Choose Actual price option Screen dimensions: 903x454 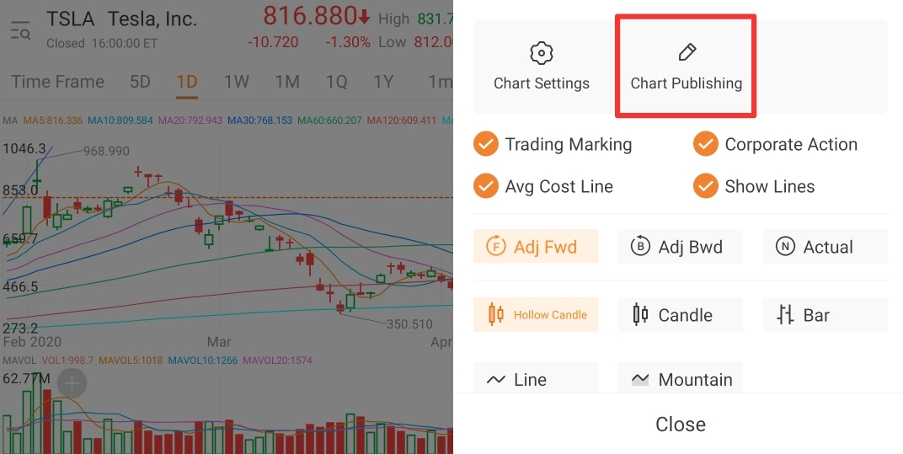(825, 247)
